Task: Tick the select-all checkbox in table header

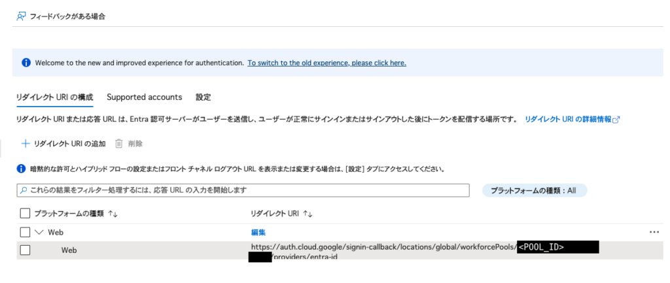Action: (26, 214)
